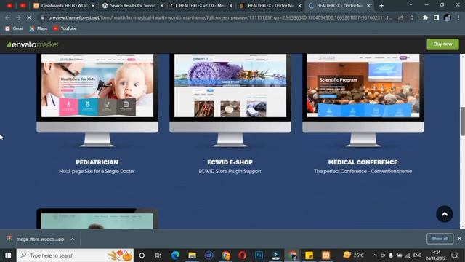
Task: Click 'The perfect Conference - Convention theme' text
Action: (x=363, y=172)
